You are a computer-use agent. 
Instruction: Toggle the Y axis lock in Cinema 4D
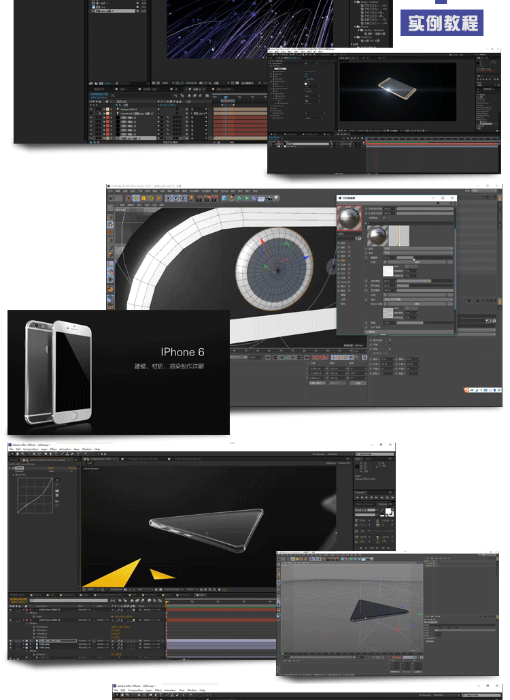click(x=175, y=198)
